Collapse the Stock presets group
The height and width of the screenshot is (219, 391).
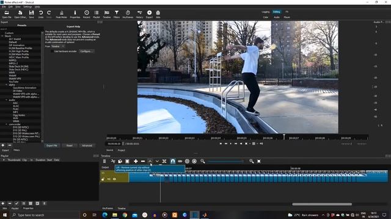[2, 36]
